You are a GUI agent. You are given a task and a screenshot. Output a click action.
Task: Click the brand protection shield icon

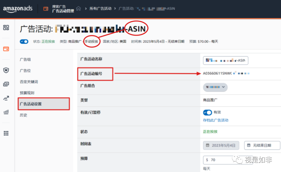point(6,70)
